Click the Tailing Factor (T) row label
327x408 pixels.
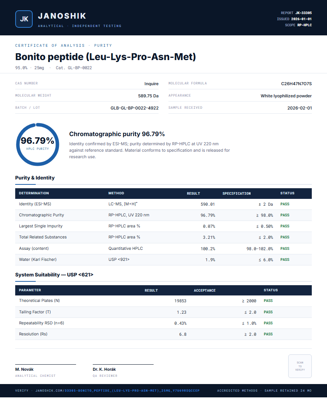pyautogui.click(x=35, y=312)
